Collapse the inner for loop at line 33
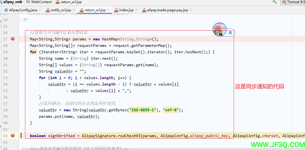This screenshot has width=305, height=150. pyautogui.click(x=19, y=78)
